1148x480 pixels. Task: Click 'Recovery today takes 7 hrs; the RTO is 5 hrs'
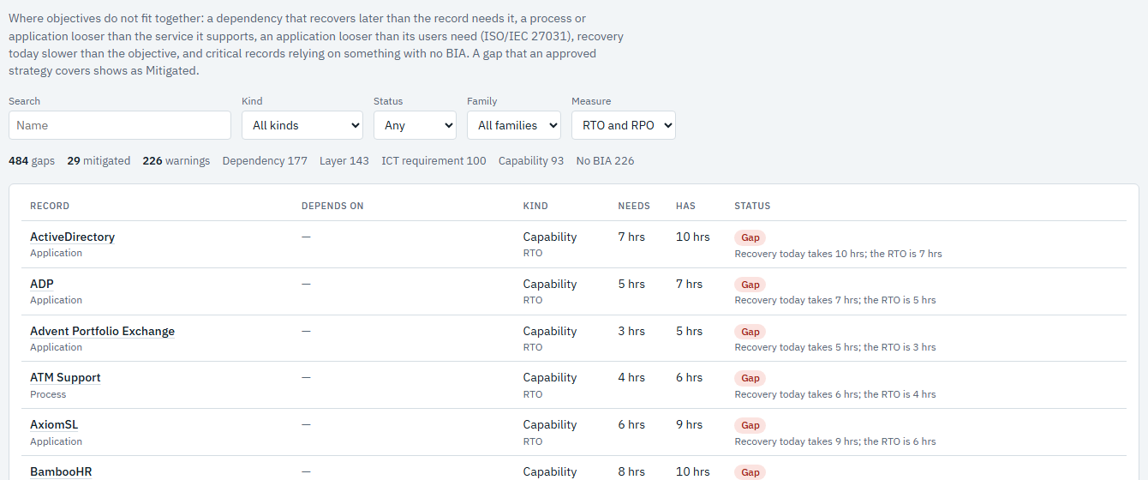click(835, 300)
